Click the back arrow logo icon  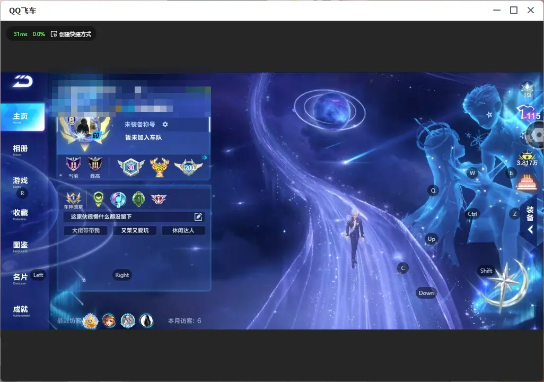tap(23, 82)
